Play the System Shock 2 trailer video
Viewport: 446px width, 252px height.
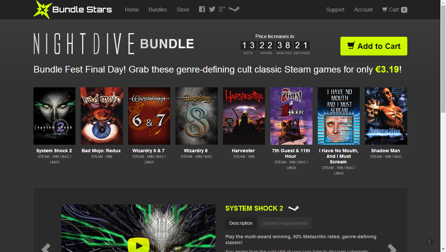[138, 245]
